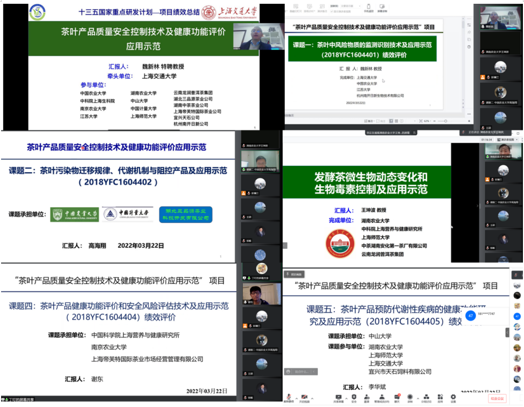Click the notes (备注) button in slide status bar
This screenshot has height=407, width=524.
[369, 121]
